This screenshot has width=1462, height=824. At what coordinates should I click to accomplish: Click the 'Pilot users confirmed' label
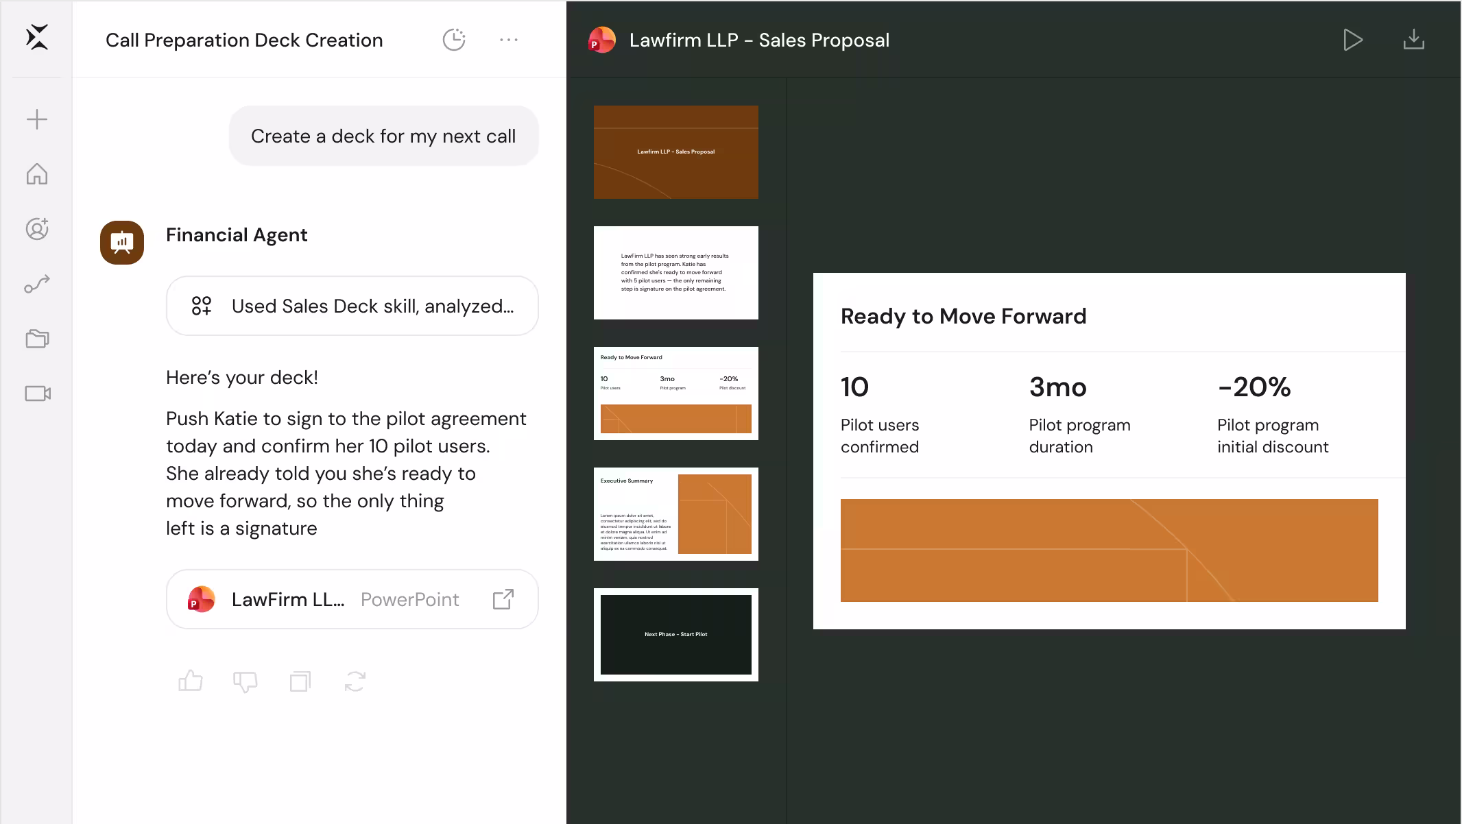click(880, 436)
